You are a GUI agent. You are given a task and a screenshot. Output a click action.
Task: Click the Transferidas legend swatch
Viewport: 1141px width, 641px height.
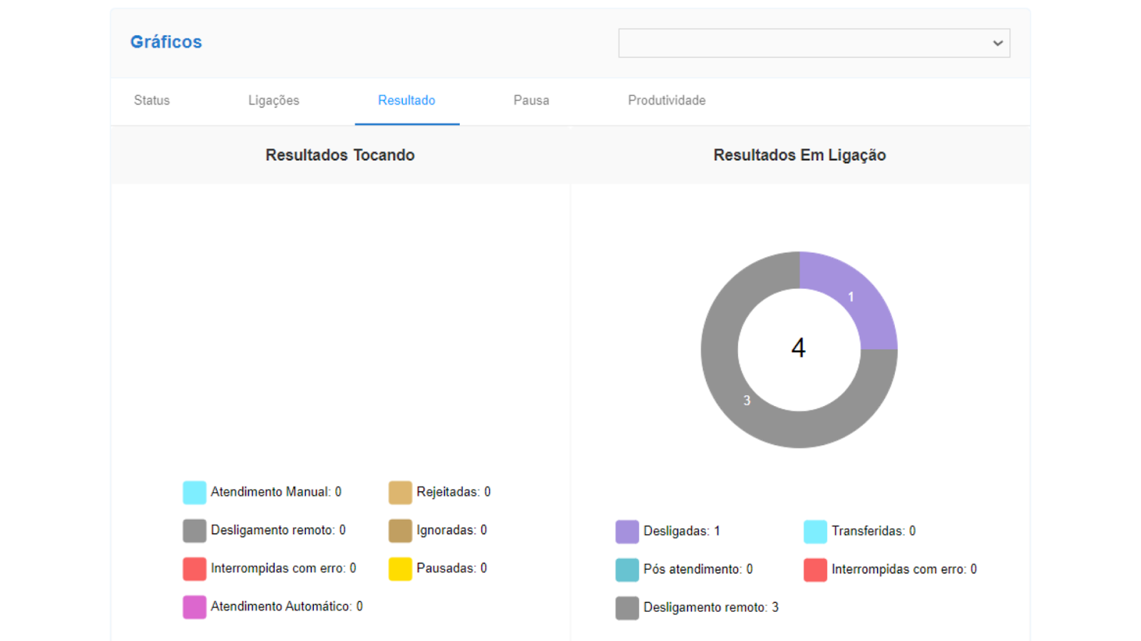(x=815, y=531)
